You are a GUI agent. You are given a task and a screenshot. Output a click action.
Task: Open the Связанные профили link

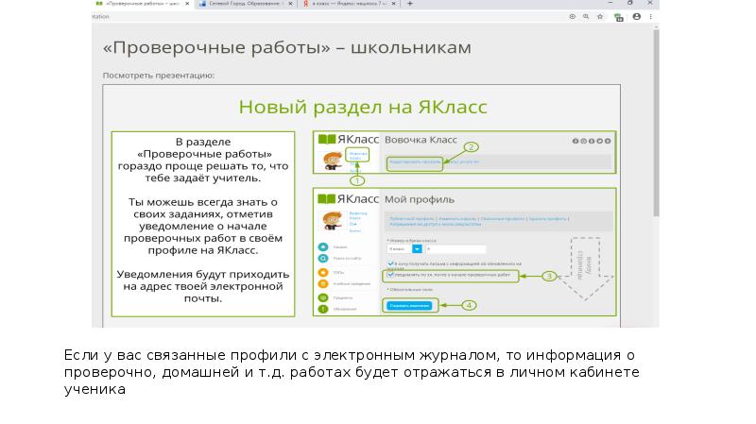coord(503,219)
